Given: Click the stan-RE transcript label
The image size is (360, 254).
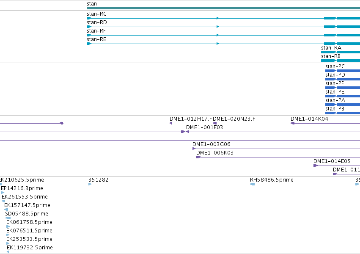Looking at the screenshot, I should (96, 39).
